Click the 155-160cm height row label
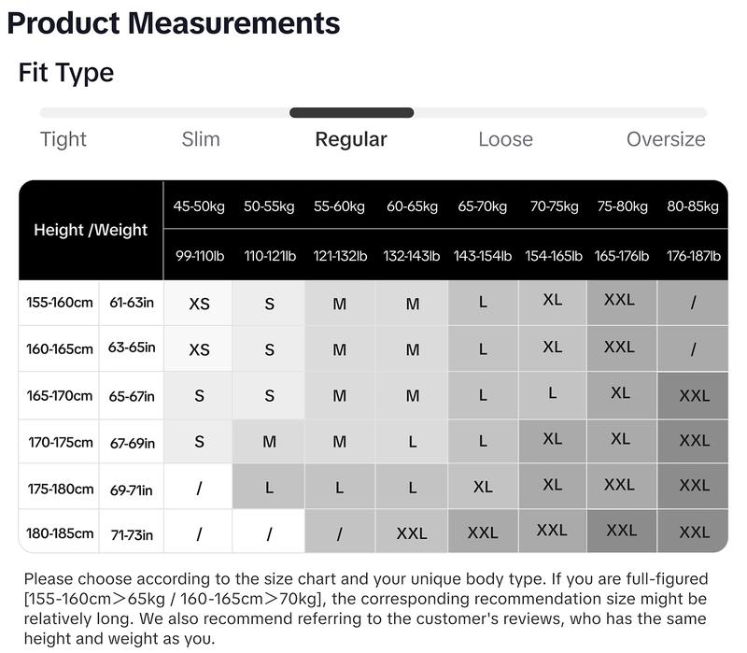The width and height of the screenshot is (747, 653). click(60, 303)
